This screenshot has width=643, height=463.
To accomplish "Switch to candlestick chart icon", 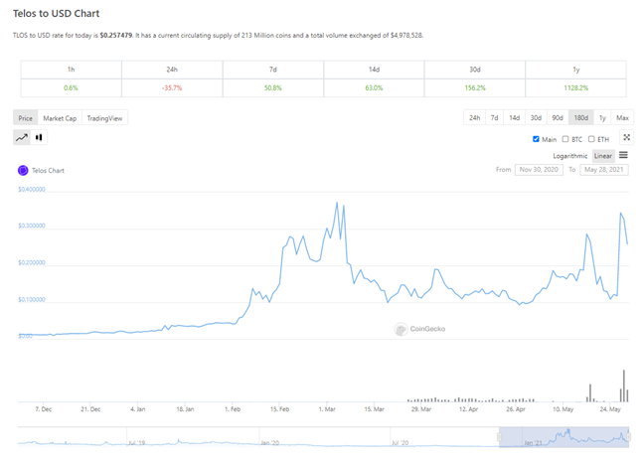I will pyautogui.click(x=39, y=137).
